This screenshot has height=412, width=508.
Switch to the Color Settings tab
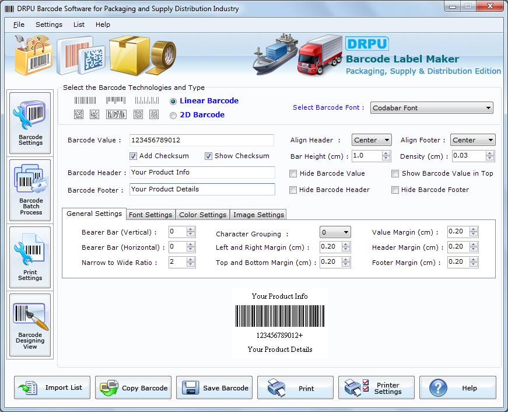[202, 214]
